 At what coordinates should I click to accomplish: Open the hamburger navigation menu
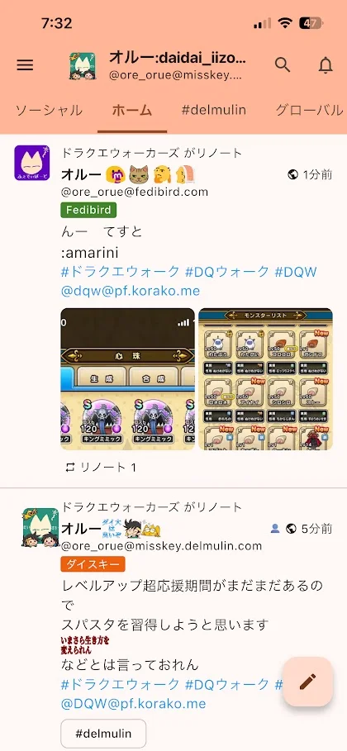25,65
